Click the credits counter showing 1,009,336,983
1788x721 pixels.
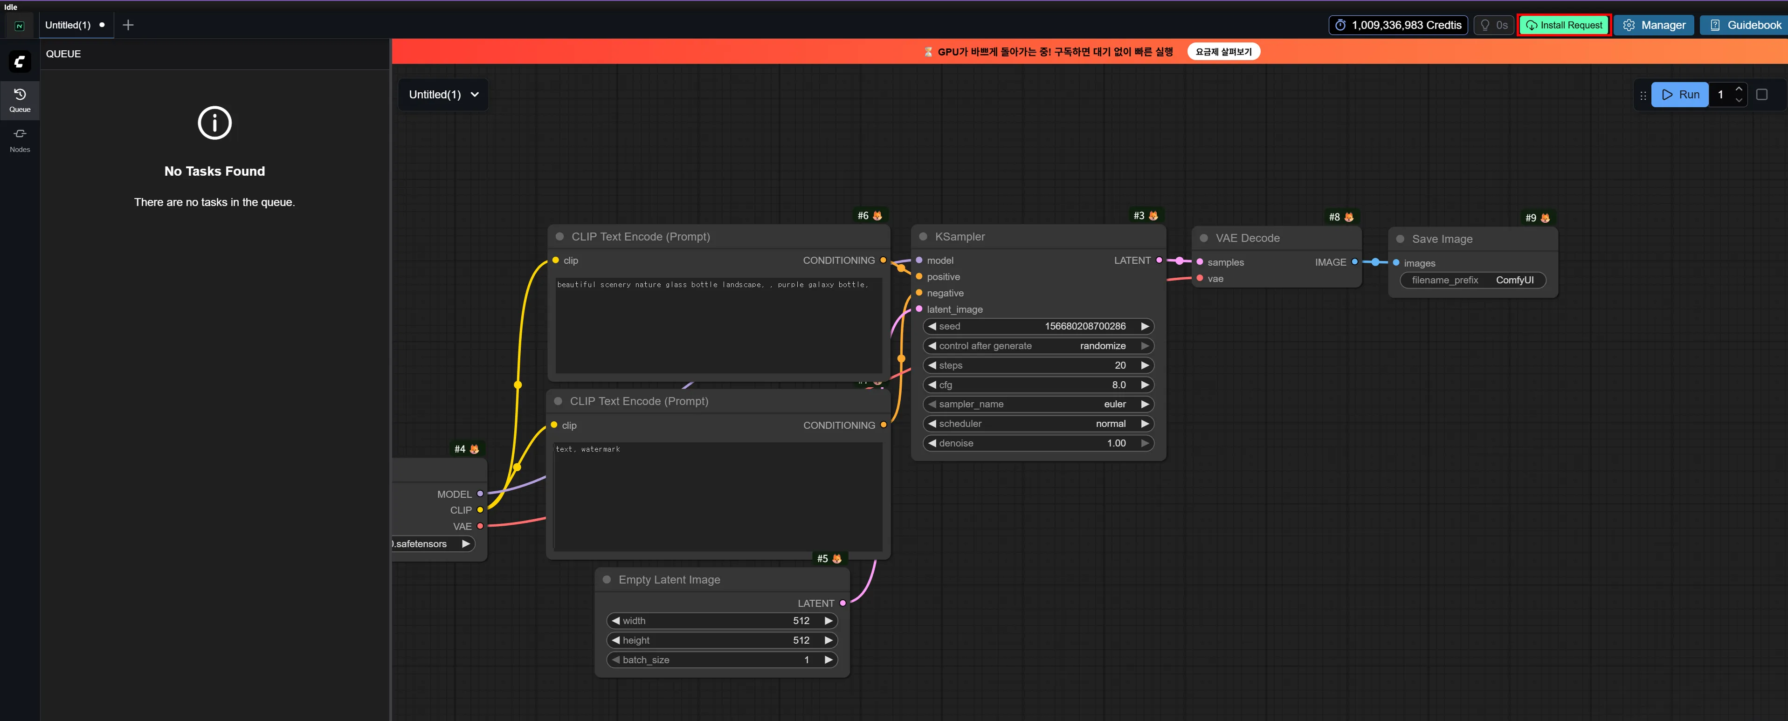(1398, 25)
